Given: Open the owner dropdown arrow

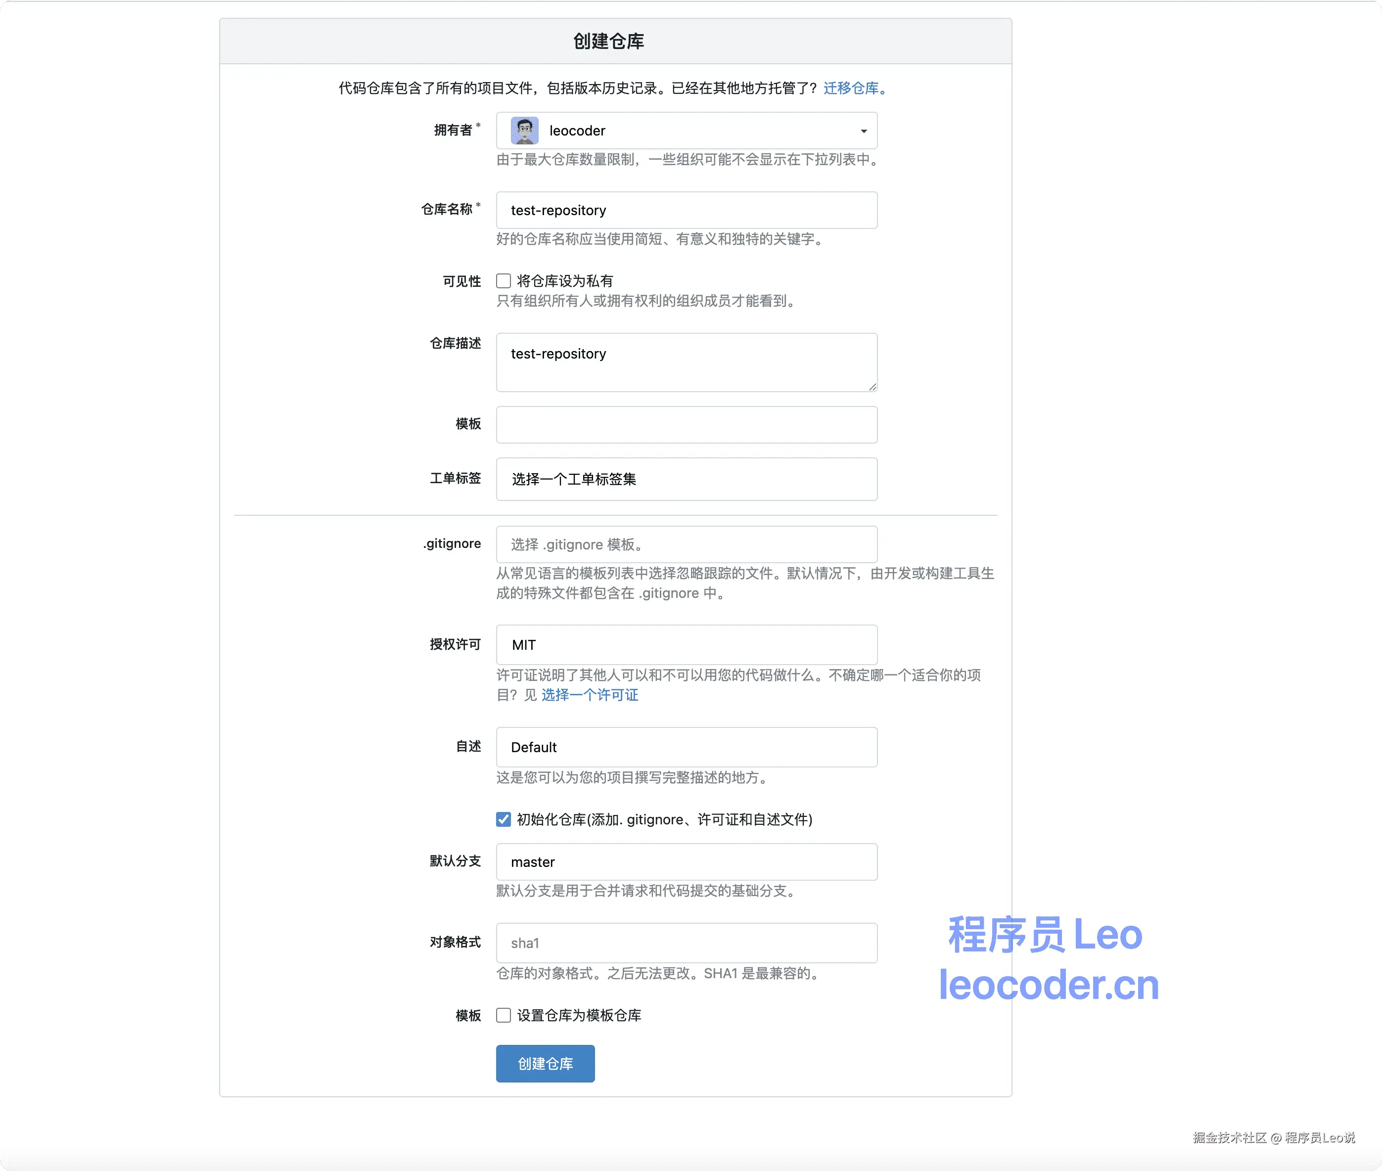Looking at the screenshot, I should click(863, 132).
